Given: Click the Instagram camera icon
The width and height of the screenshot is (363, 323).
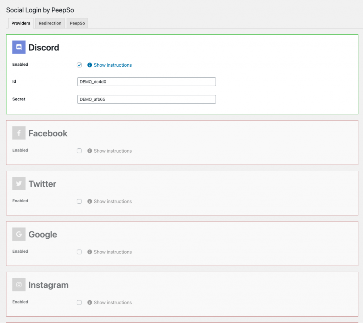Looking at the screenshot, I should (19, 285).
